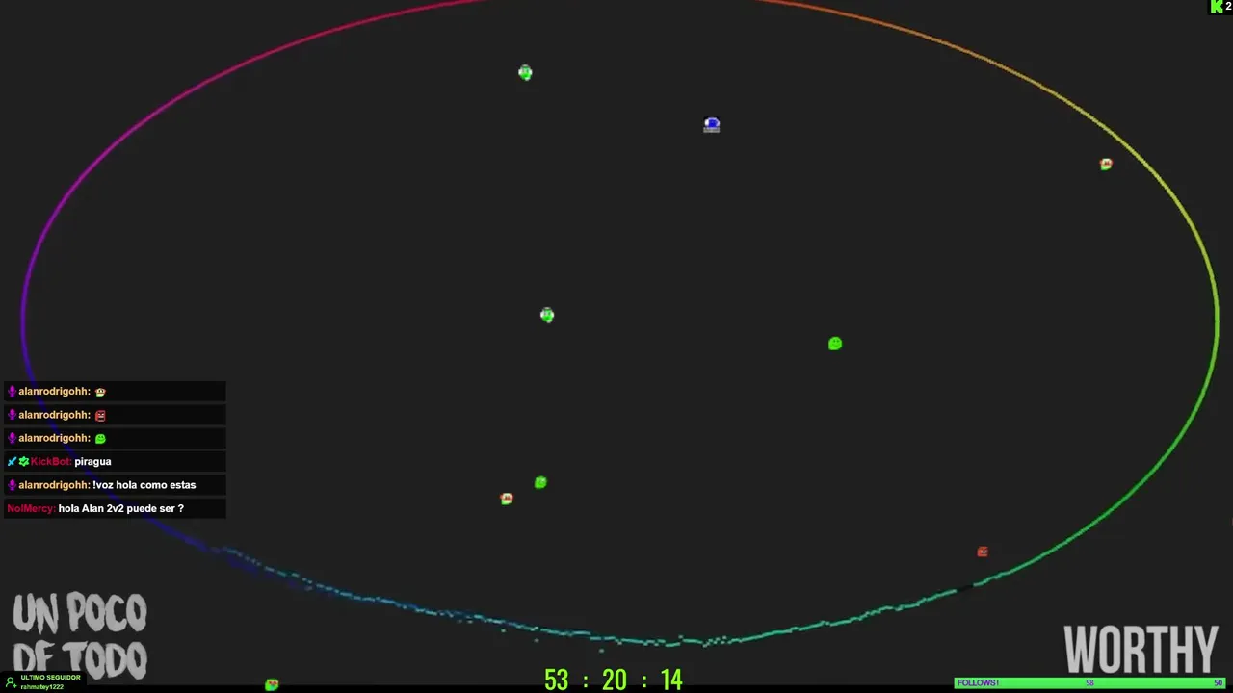Image resolution: width=1233 pixels, height=693 pixels.
Task: Click the 'ULTIMO SEGUIDOR' label
Action: pyautogui.click(x=50, y=678)
